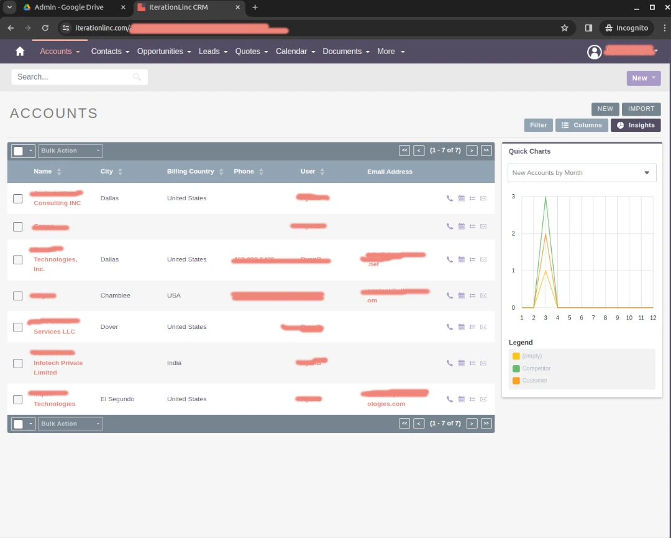
Task: Jump to last page in bottom pagination
Action: click(x=486, y=423)
